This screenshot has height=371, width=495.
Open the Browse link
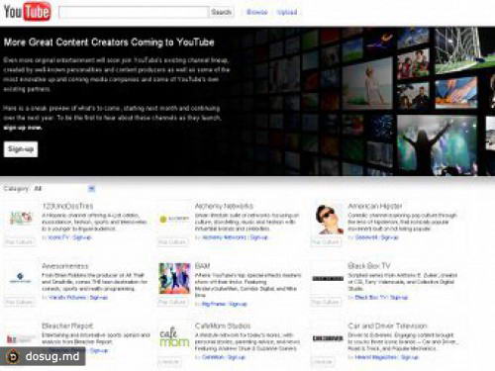pos(257,12)
